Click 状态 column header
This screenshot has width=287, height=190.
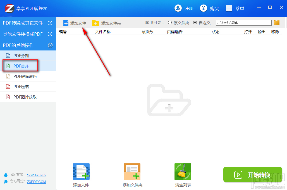click(216, 32)
